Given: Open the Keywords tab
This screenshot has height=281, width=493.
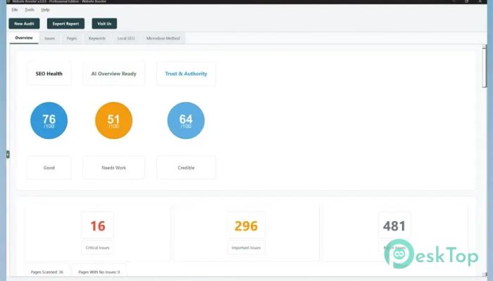Looking at the screenshot, I should pyautogui.click(x=97, y=38).
